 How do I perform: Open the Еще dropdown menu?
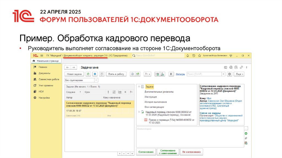(x=239, y=74)
